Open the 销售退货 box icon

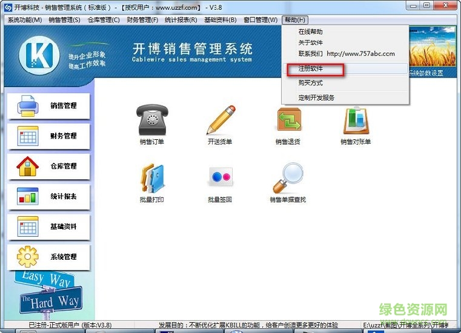pyautogui.click(x=289, y=119)
